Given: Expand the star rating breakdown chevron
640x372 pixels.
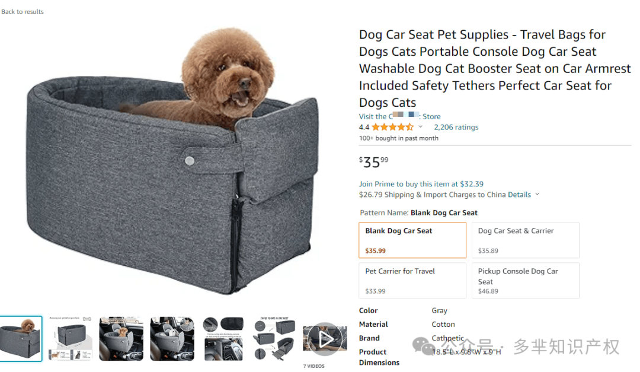Looking at the screenshot, I should pyautogui.click(x=421, y=127).
